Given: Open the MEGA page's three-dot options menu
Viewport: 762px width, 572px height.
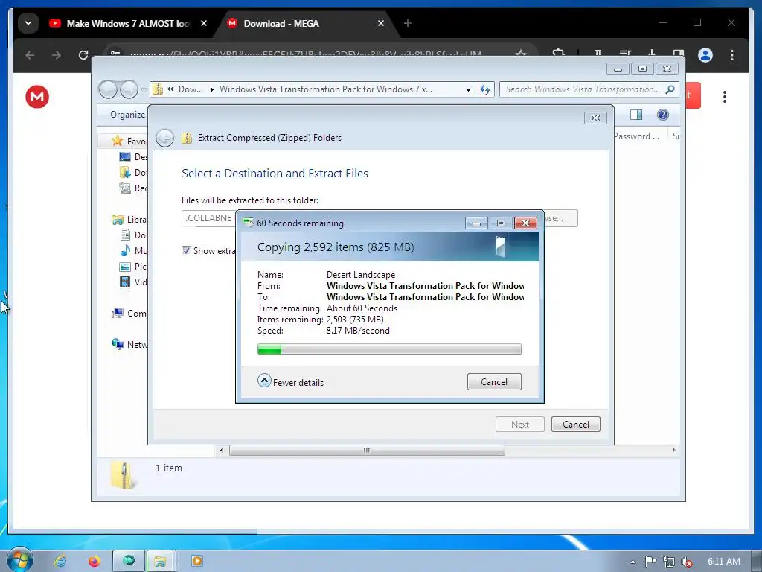Looking at the screenshot, I should point(725,97).
